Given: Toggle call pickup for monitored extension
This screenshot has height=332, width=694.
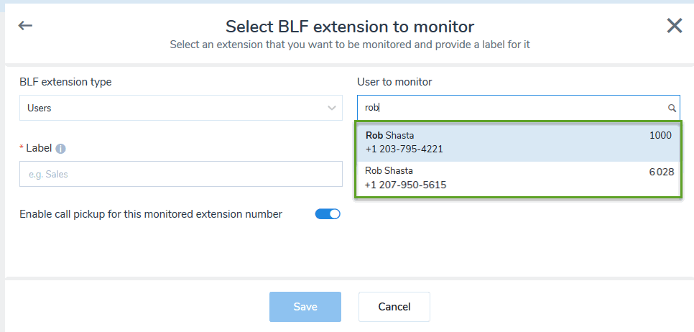Looking at the screenshot, I should (328, 214).
